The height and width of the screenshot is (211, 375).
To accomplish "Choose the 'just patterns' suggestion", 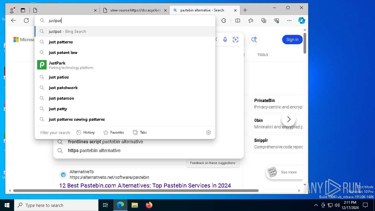I will pos(125,42).
